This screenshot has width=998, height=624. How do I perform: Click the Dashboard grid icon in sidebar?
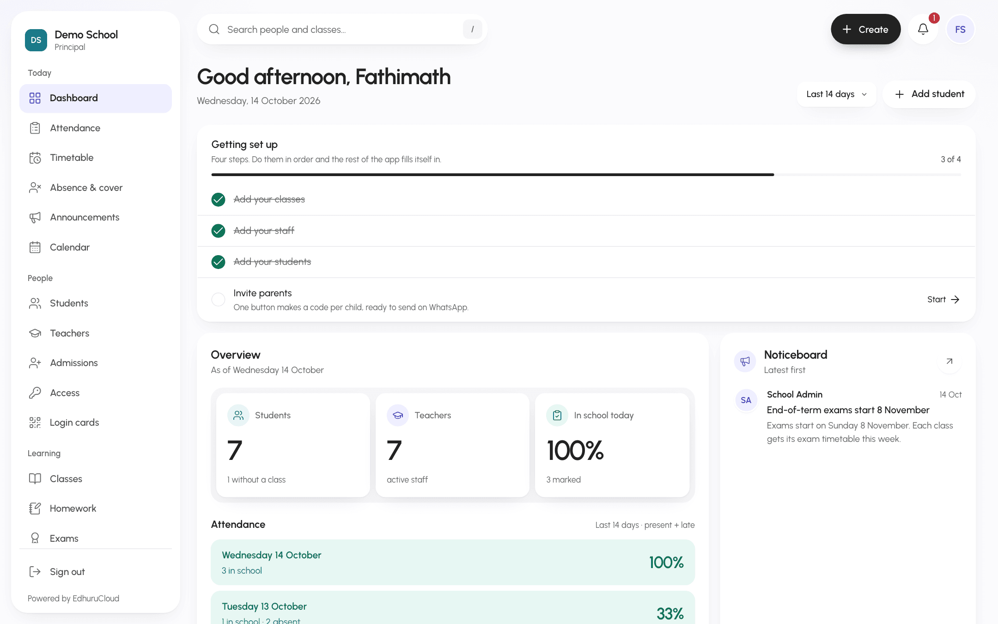click(35, 98)
